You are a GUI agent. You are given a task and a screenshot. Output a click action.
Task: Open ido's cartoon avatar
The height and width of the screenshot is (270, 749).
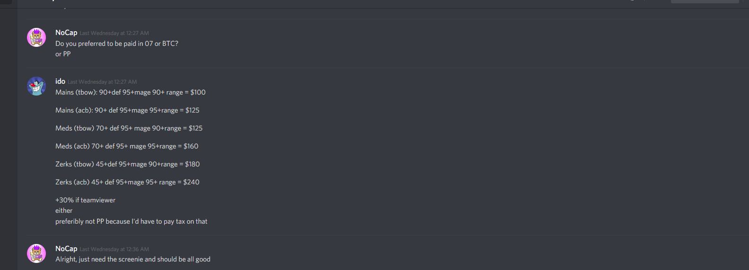pos(36,86)
